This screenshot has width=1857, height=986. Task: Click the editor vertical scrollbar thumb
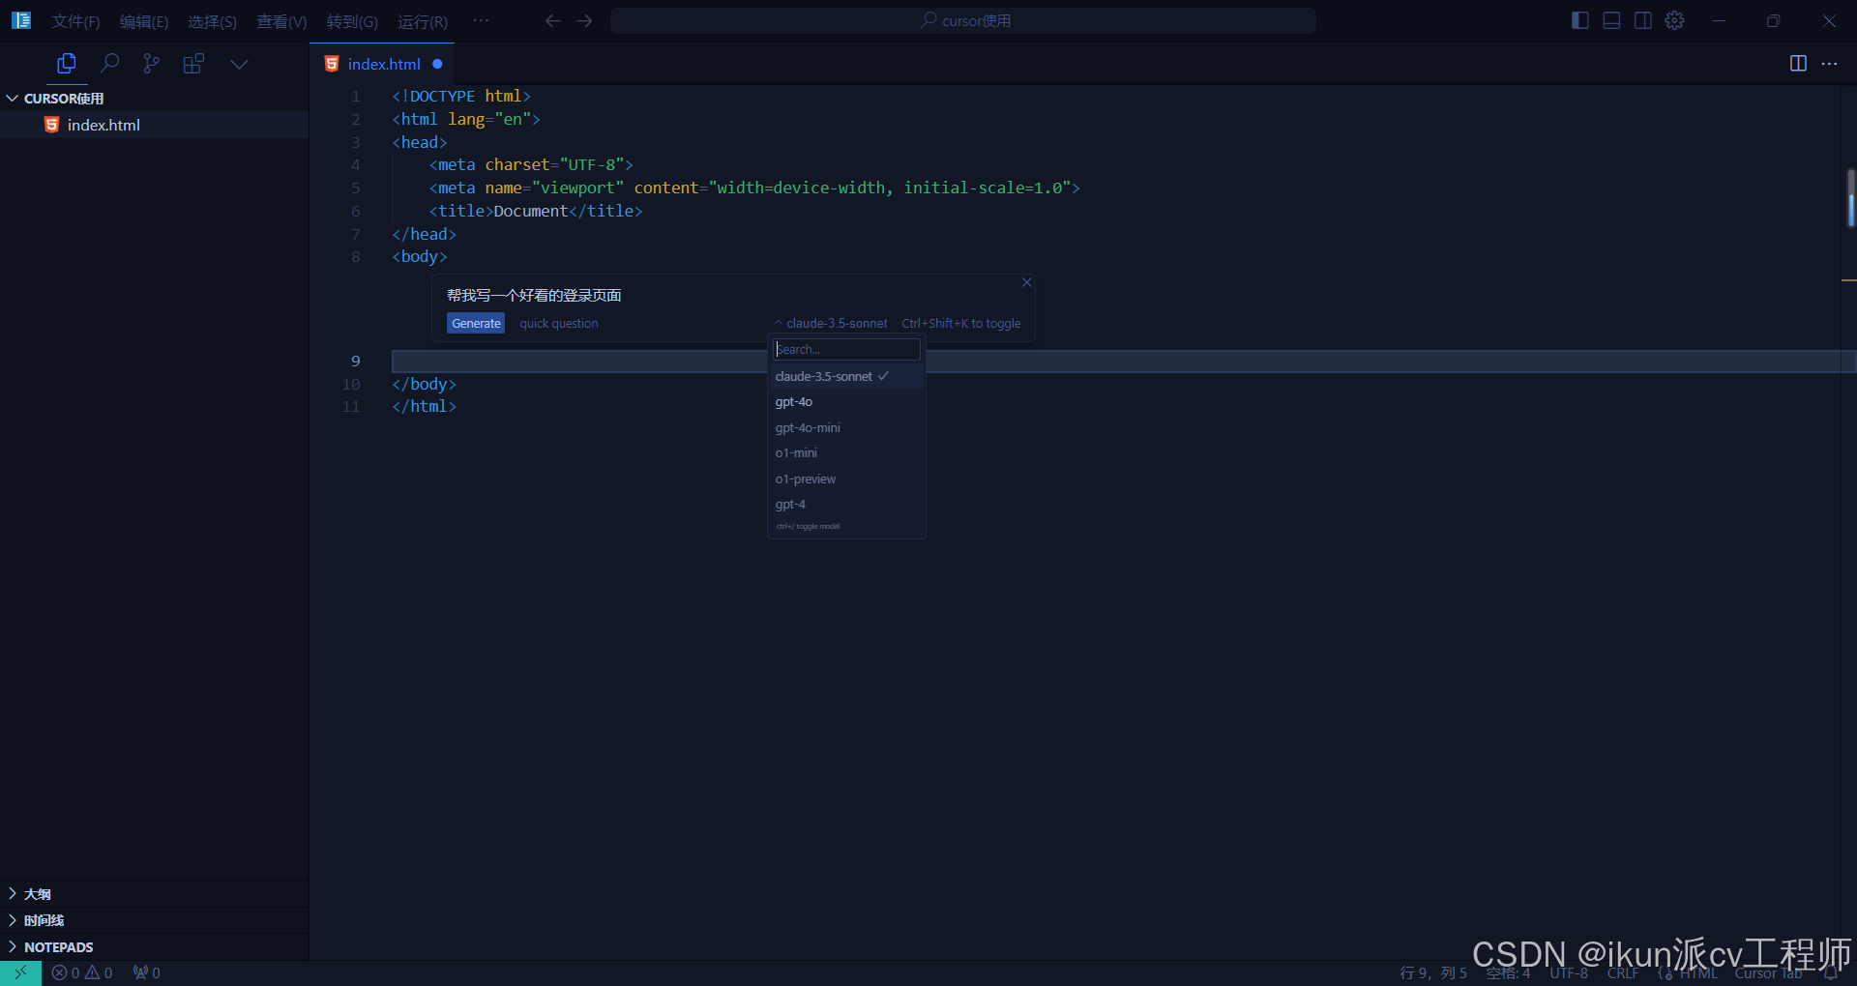click(x=1850, y=198)
